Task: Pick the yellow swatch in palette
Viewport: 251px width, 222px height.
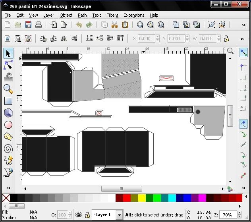Action: 142,198
